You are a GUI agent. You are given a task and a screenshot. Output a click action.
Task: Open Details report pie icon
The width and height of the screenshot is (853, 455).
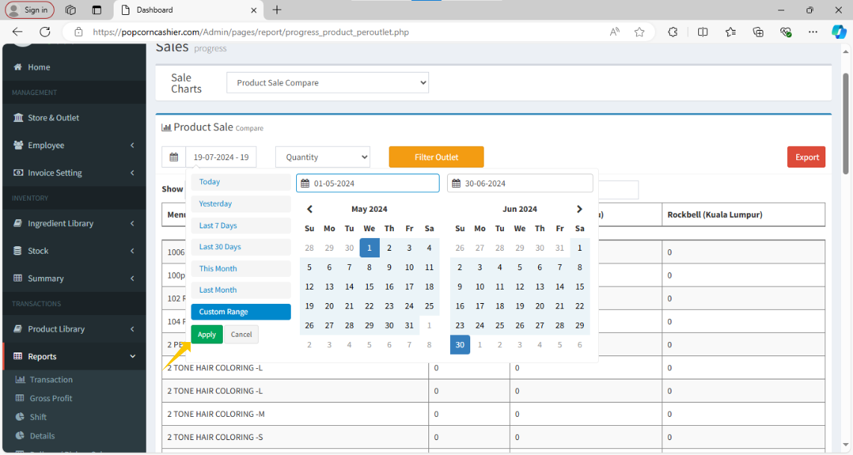pyautogui.click(x=20, y=436)
